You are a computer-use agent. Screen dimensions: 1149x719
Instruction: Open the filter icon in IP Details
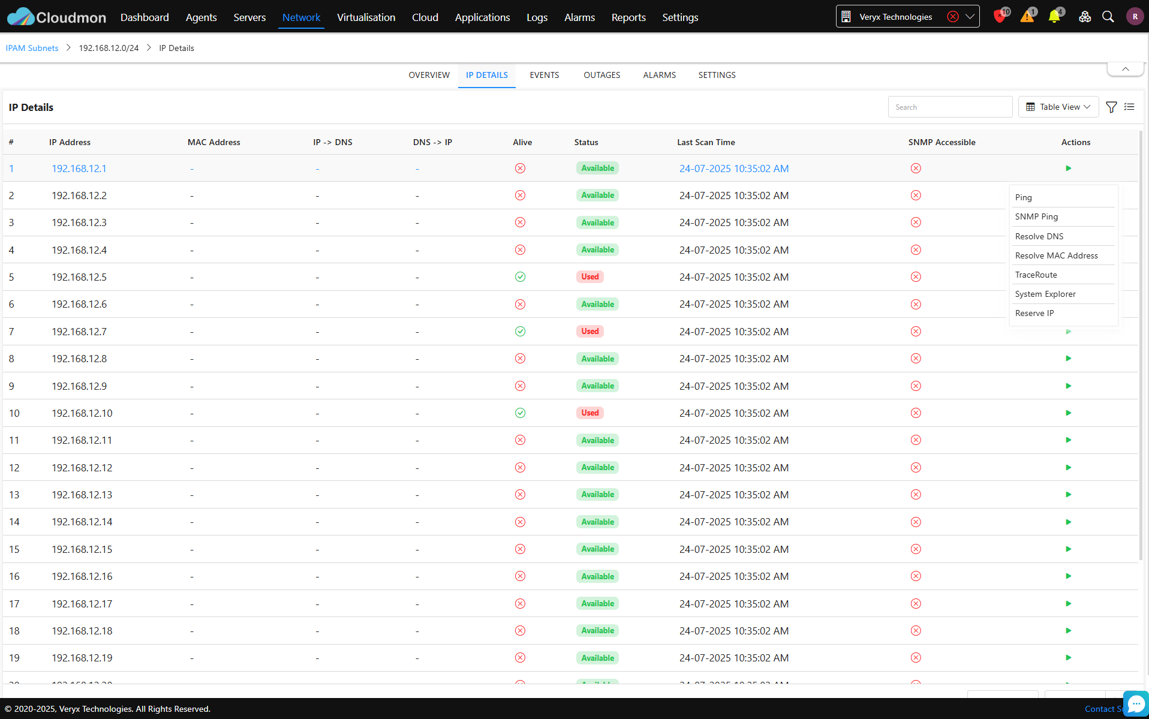[x=1111, y=107]
